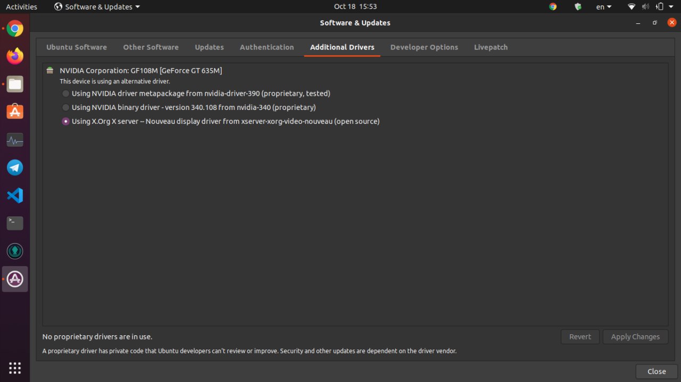The width and height of the screenshot is (681, 382).
Task: Select nvidia-340 binary driver option
Action: 189,107
